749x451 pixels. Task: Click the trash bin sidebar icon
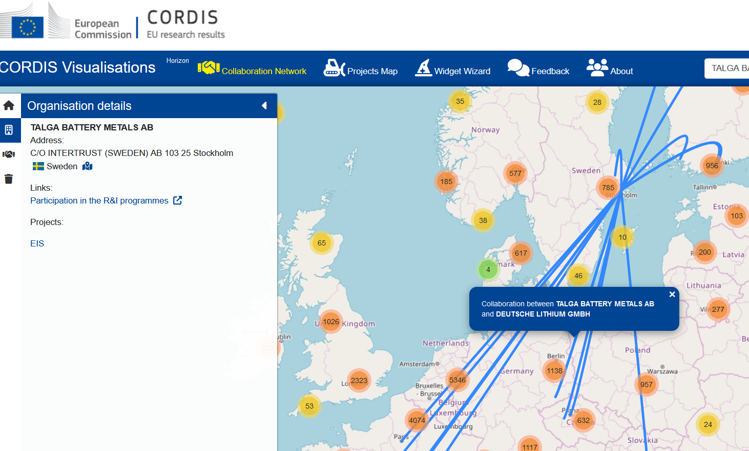coord(9,179)
